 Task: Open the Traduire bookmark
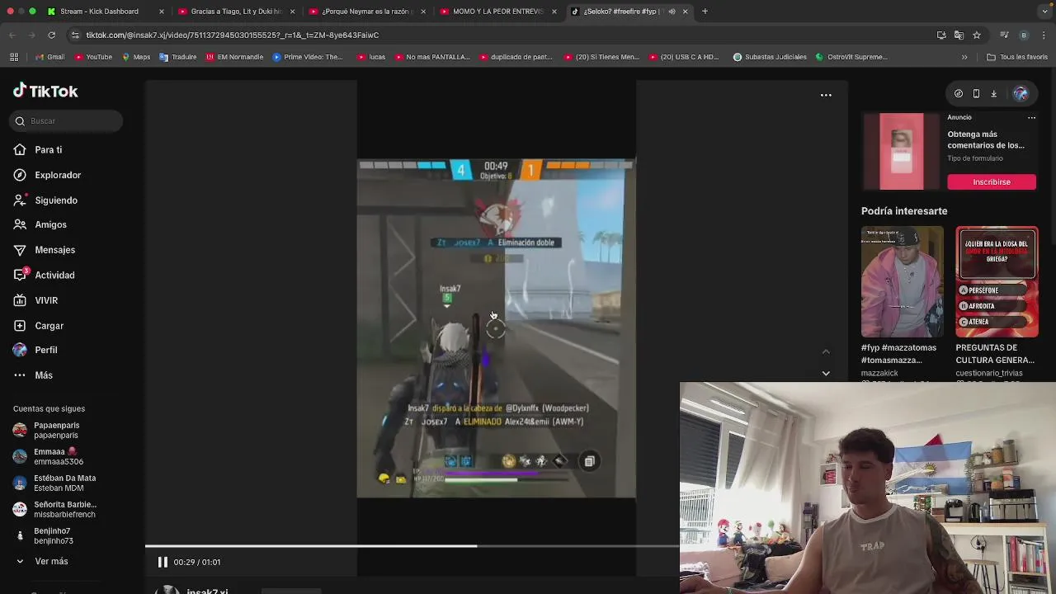178,57
